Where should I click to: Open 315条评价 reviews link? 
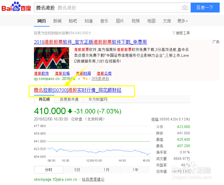(100, 79)
